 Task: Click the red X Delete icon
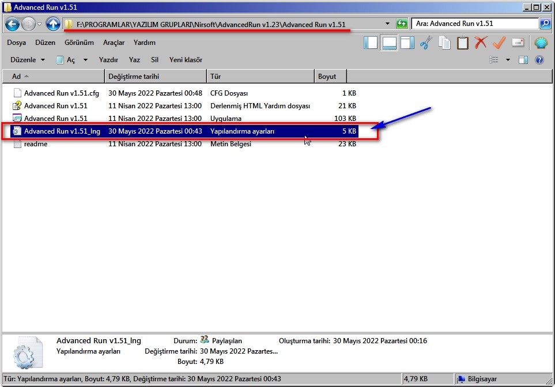click(481, 43)
